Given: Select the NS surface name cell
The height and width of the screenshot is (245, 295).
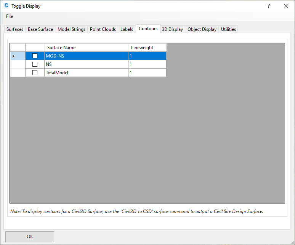Looking at the screenshot, I should 86,64.
